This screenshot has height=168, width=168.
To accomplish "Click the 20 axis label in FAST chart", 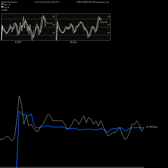I will pos(53,33).
